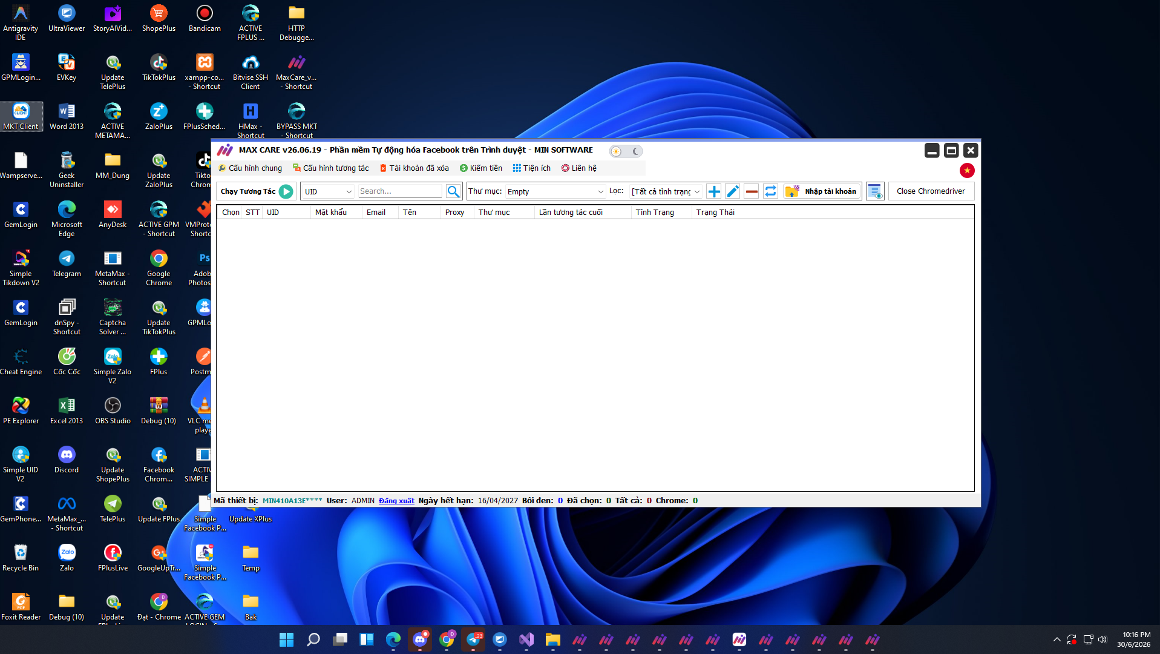Select the MKT Client desktop icon

click(21, 116)
